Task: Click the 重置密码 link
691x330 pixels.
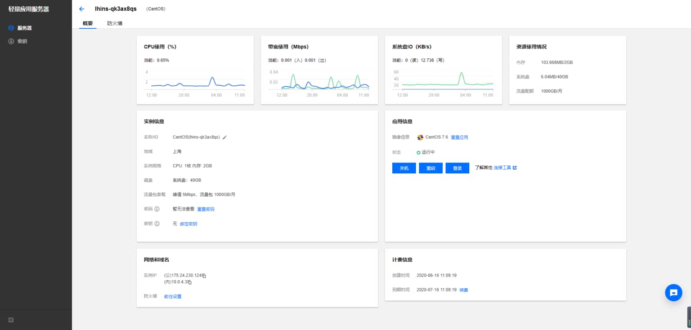Action: 206,209
